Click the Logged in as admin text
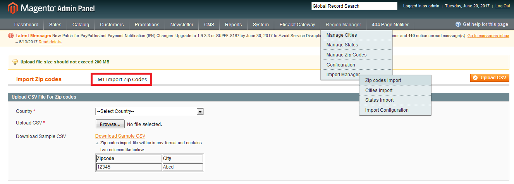The width and height of the screenshot is (514, 184). [421, 6]
